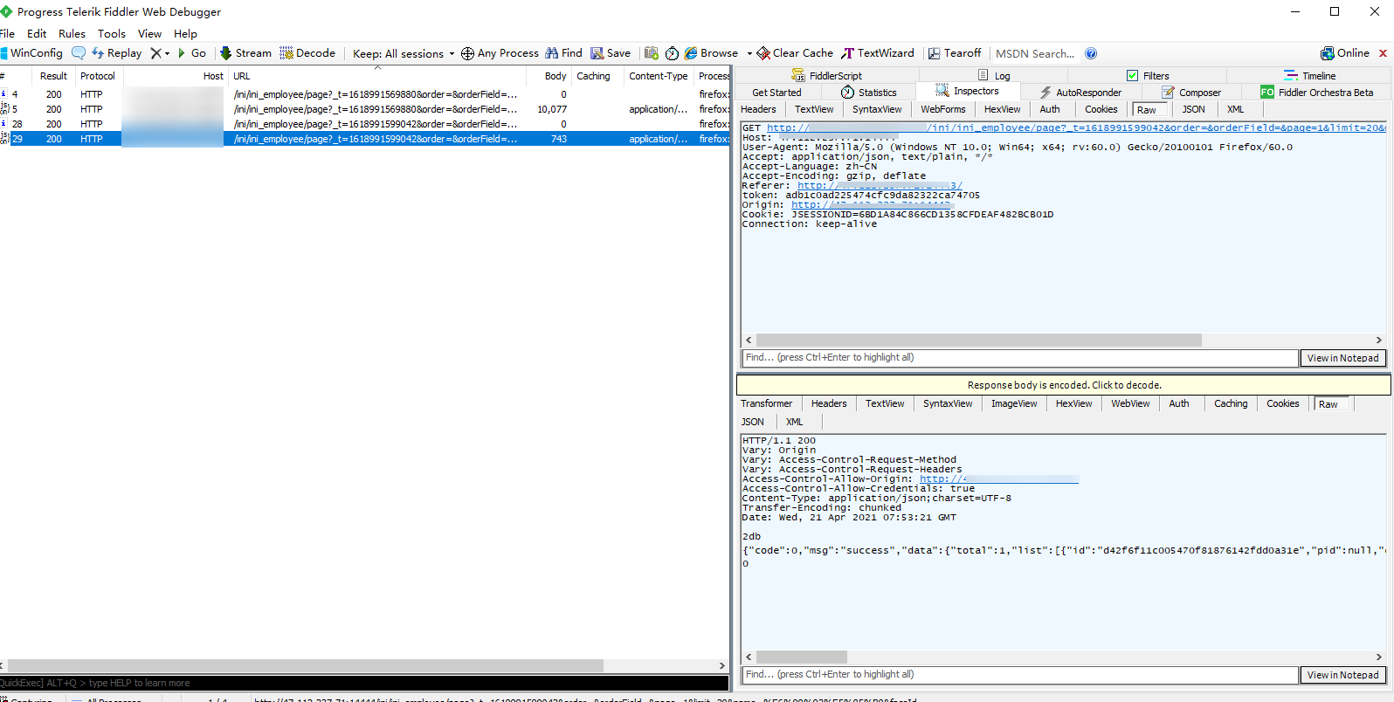The width and height of the screenshot is (1394, 702).
Task: Open the Tools menu
Action: pyautogui.click(x=112, y=33)
